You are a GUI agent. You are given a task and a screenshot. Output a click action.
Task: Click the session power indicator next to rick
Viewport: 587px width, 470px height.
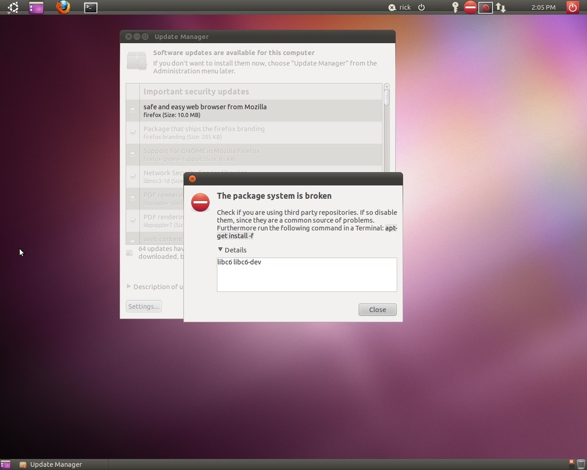(421, 7)
